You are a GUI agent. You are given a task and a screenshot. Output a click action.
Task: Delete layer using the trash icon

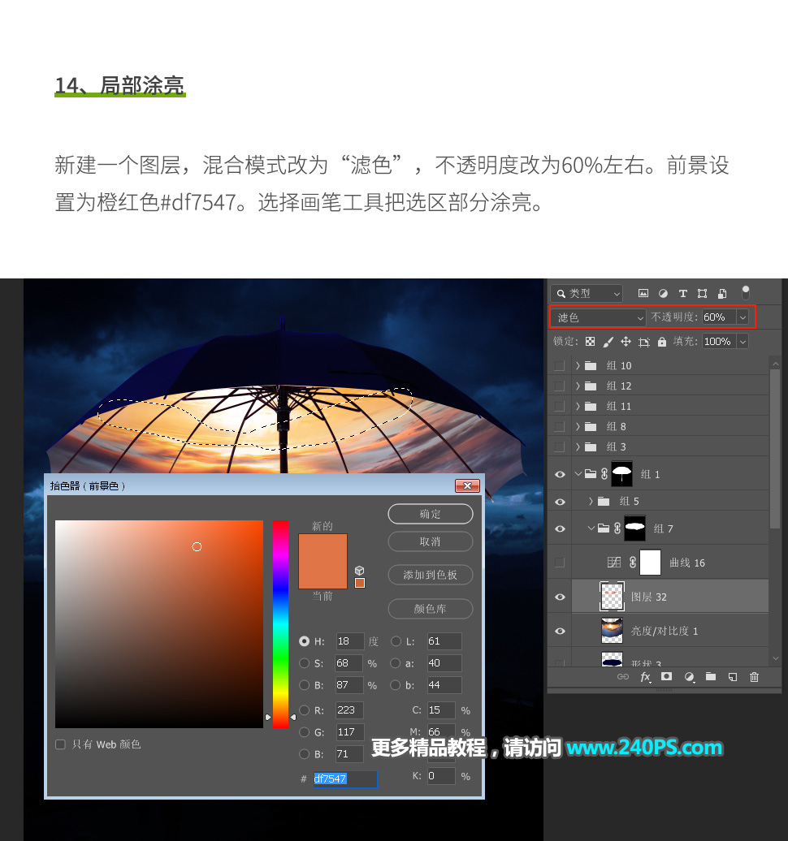click(x=754, y=676)
